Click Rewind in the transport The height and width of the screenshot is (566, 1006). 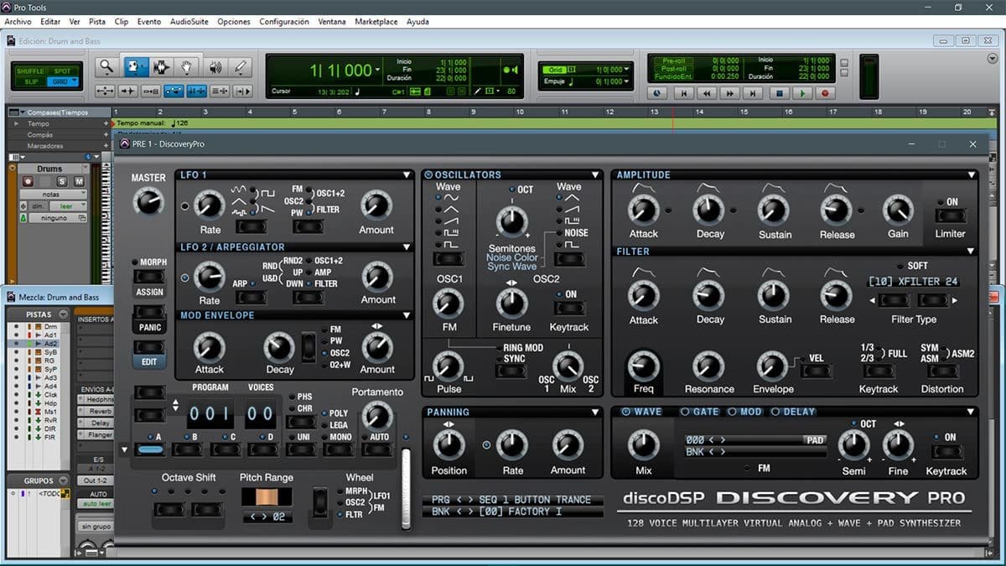click(708, 94)
